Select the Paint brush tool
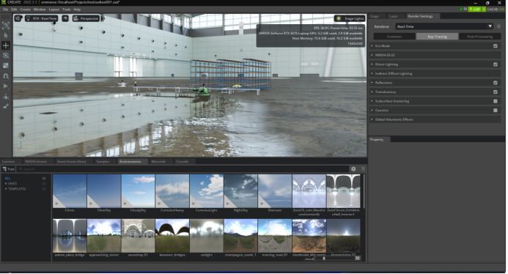This screenshot has height=274, width=508. point(6,106)
